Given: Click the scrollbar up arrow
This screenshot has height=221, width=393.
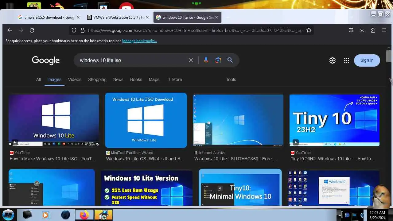Looking at the screenshot, I should tap(389, 48).
